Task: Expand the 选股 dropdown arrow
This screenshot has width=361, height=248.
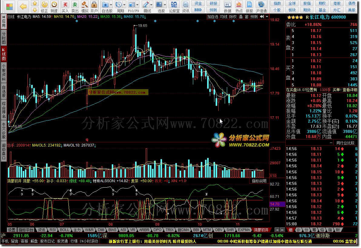Action: (x=165, y=5)
